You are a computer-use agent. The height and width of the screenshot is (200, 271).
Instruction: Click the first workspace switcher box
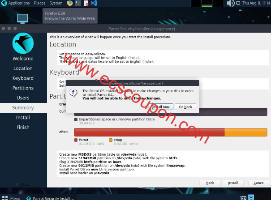point(196,4)
